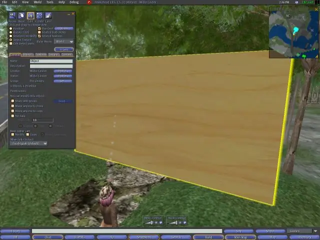Open the Inventory button

(x=304, y=237)
